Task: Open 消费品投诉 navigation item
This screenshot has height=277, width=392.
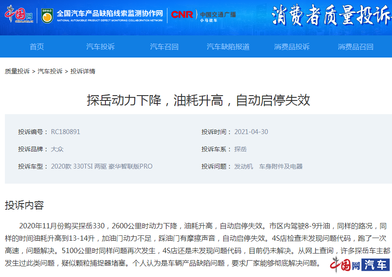Action: (x=292, y=46)
